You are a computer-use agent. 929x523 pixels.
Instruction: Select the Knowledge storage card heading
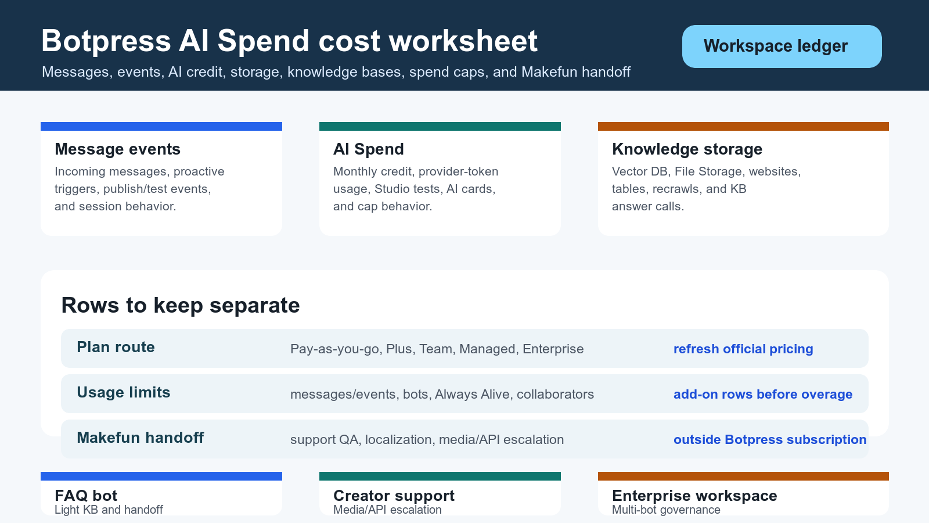pos(687,149)
